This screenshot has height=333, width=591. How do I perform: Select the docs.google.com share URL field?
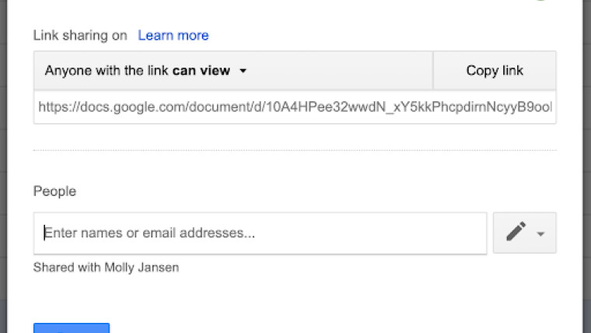(x=295, y=107)
